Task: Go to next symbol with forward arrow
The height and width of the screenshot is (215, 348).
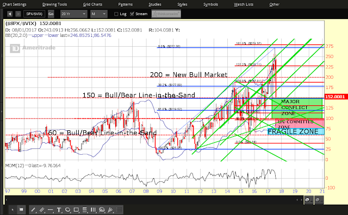Action: [x=18, y=14]
